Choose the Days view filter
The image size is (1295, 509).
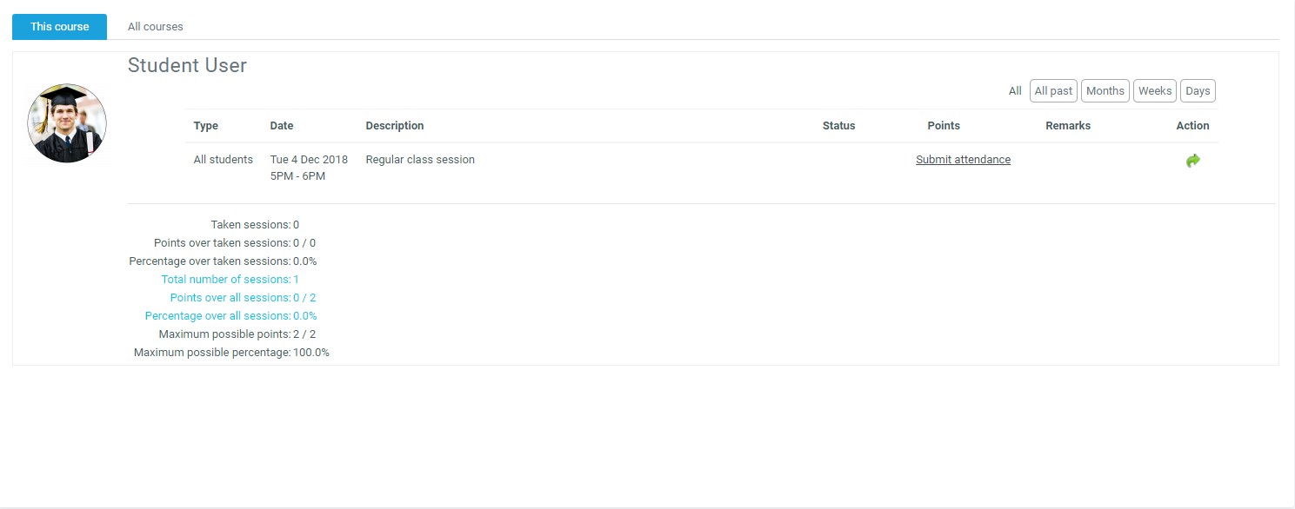(1198, 91)
